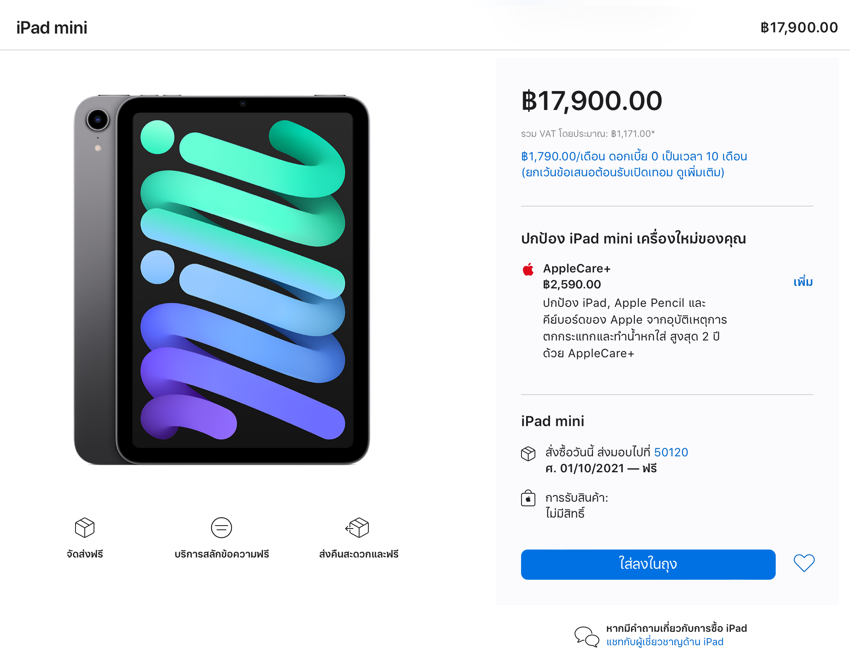Click the ส่งคืนสะดวกและฟรี returns label
Image resolution: width=850 pixels, height=670 pixels.
pyautogui.click(x=359, y=554)
